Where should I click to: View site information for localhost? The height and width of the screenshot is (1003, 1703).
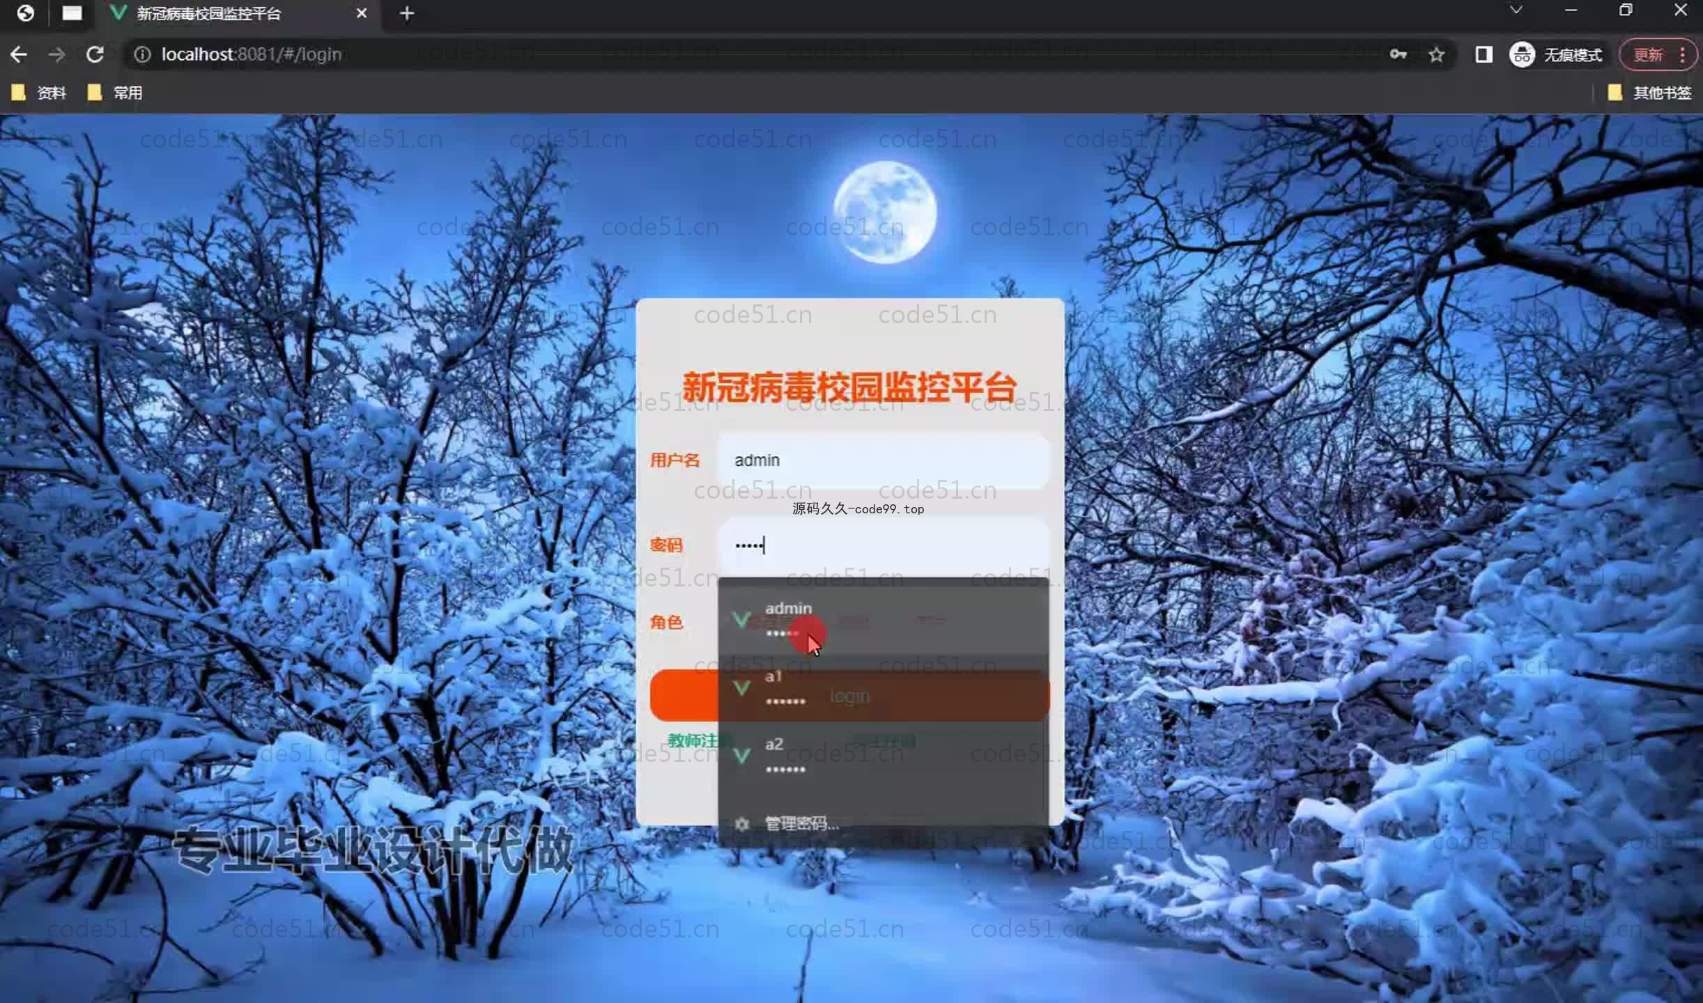[x=142, y=54]
